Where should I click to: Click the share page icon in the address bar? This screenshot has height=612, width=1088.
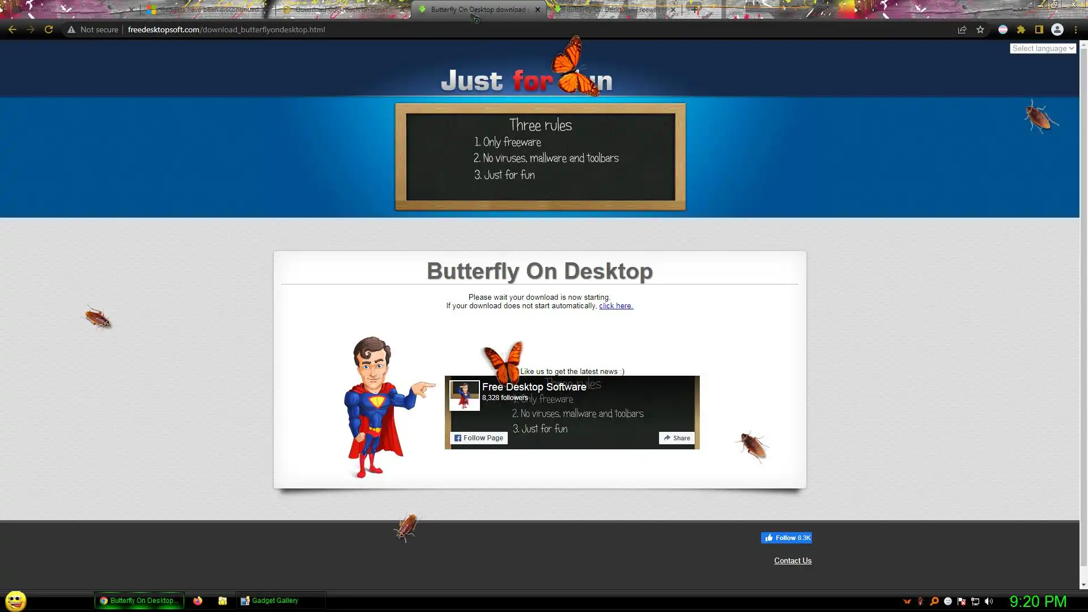(962, 29)
